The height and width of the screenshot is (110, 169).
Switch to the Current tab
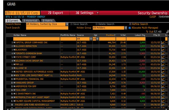[x=13, y=21]
